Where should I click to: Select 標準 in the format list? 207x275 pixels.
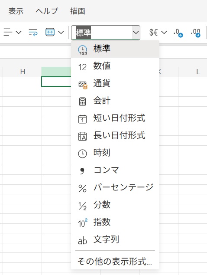(115, 49)
